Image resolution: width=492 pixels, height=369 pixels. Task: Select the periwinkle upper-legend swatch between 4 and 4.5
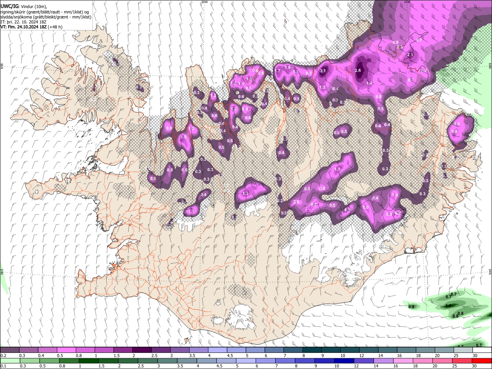(x=218, y=350)
